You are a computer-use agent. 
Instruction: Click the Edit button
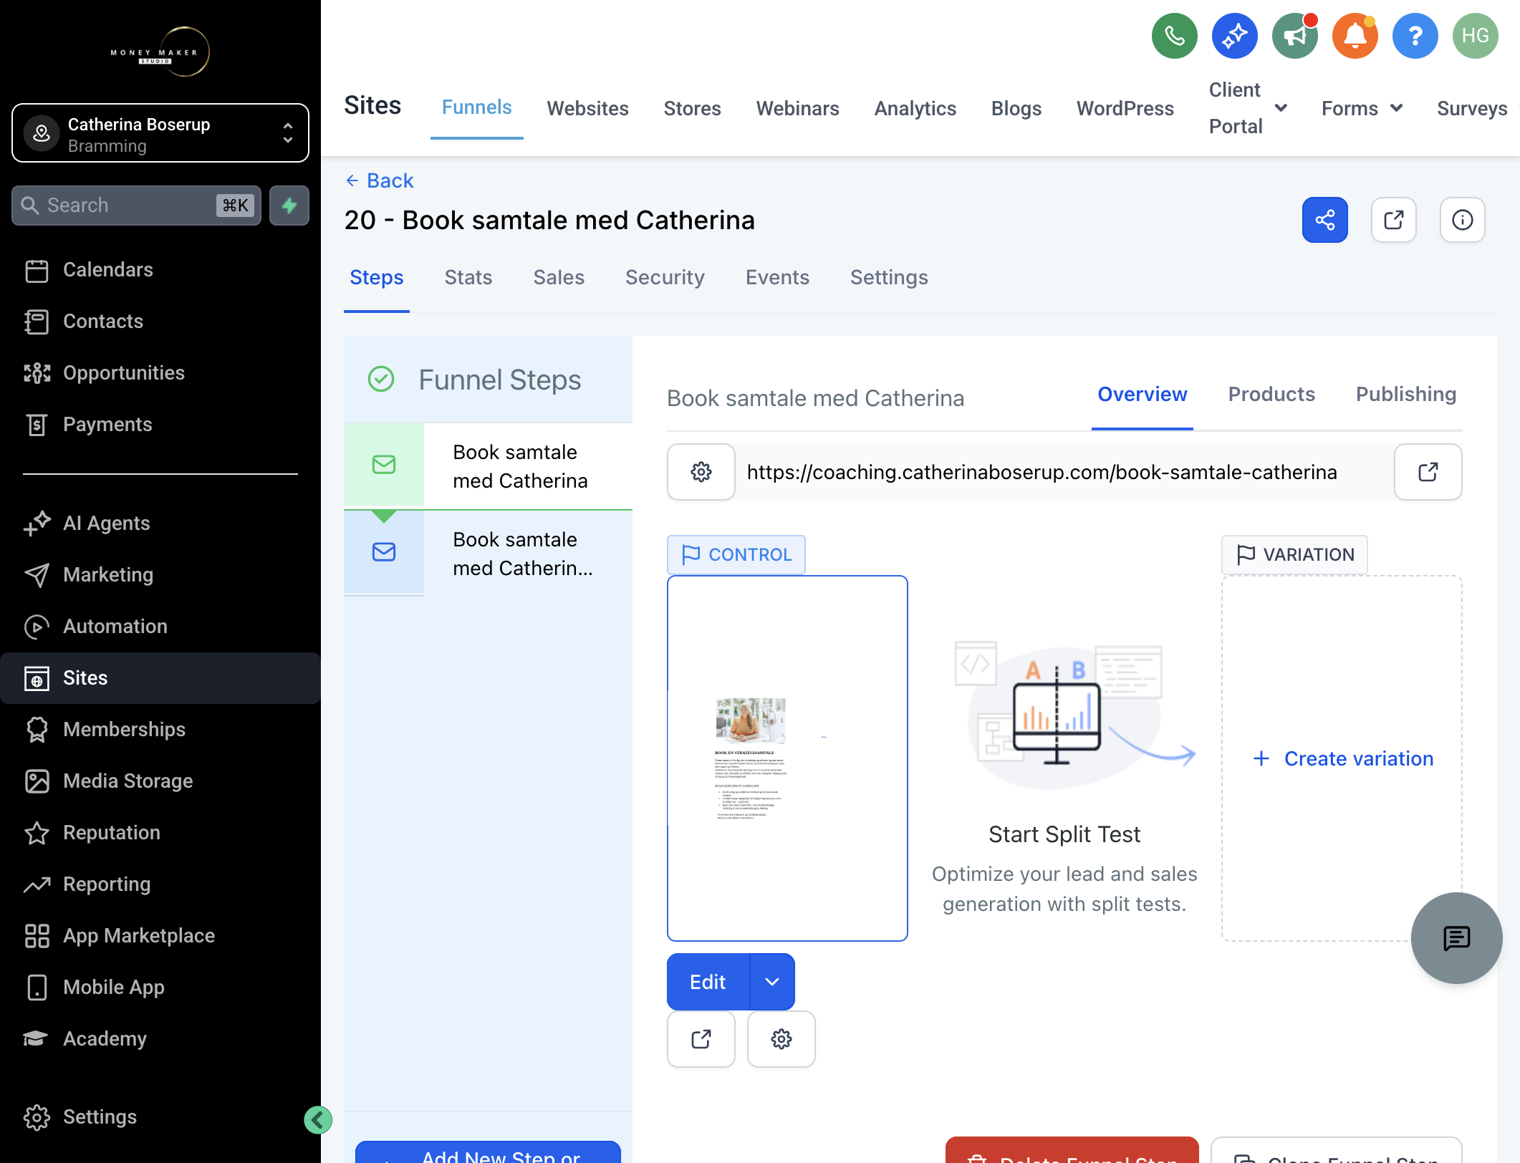pos(708,982)
